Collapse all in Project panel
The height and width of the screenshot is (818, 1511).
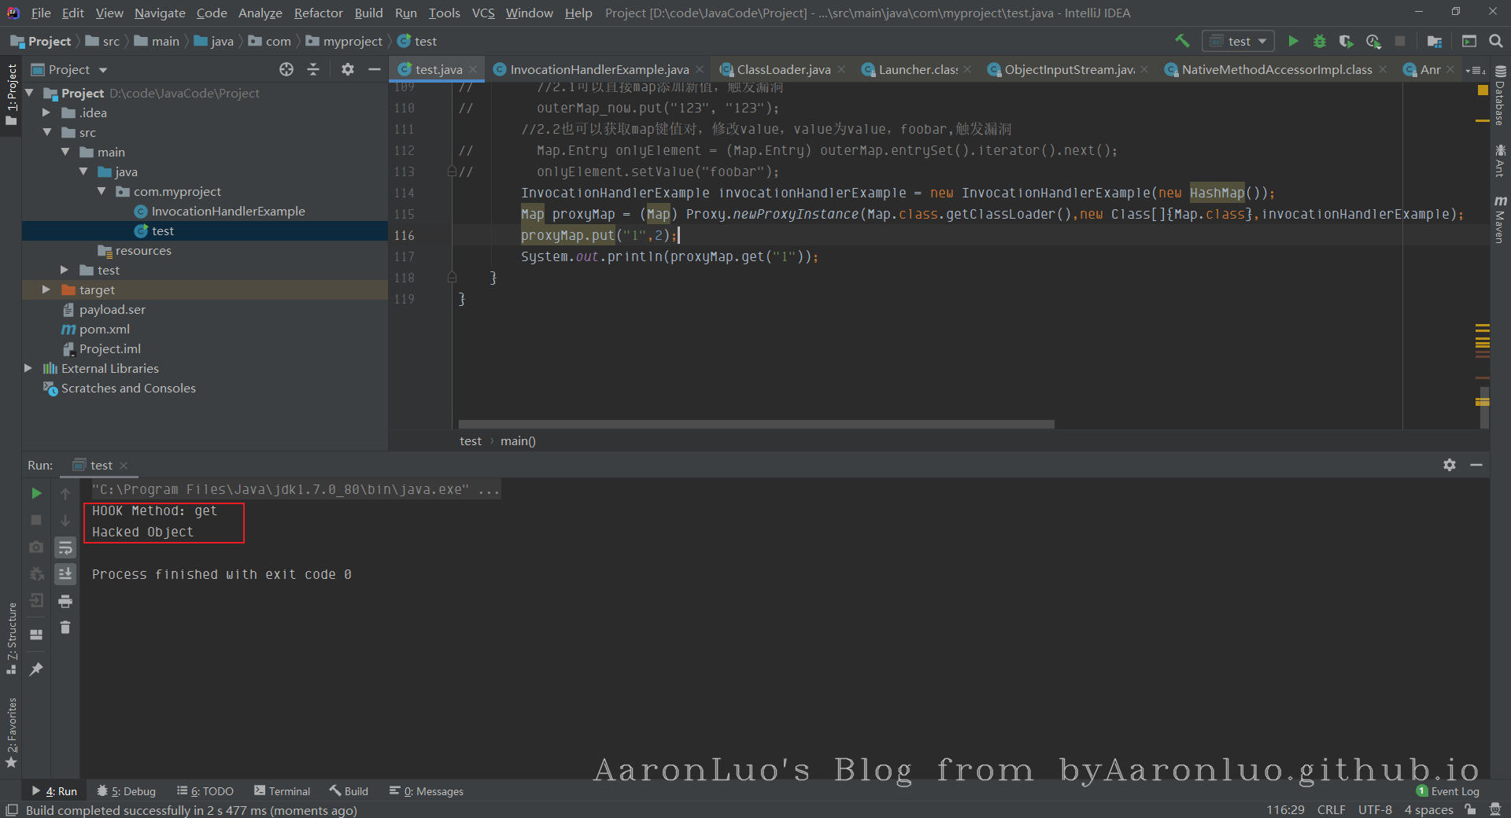pyautogui.click(x=313, y=69)
